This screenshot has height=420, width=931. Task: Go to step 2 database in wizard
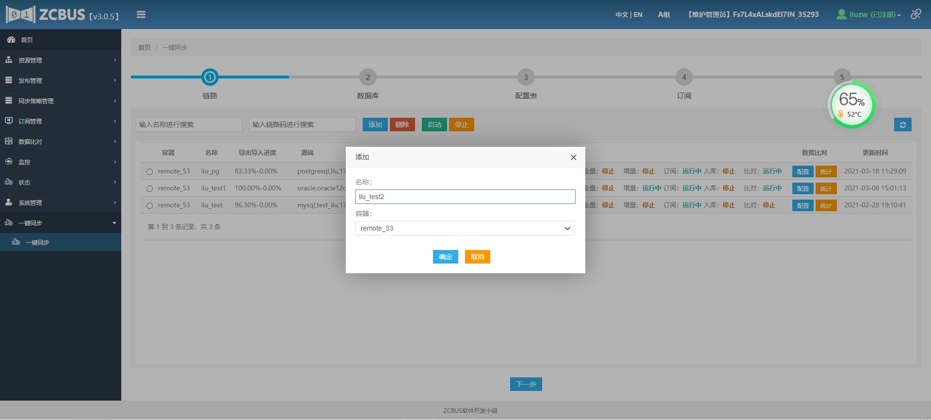[x=368, y=78]
